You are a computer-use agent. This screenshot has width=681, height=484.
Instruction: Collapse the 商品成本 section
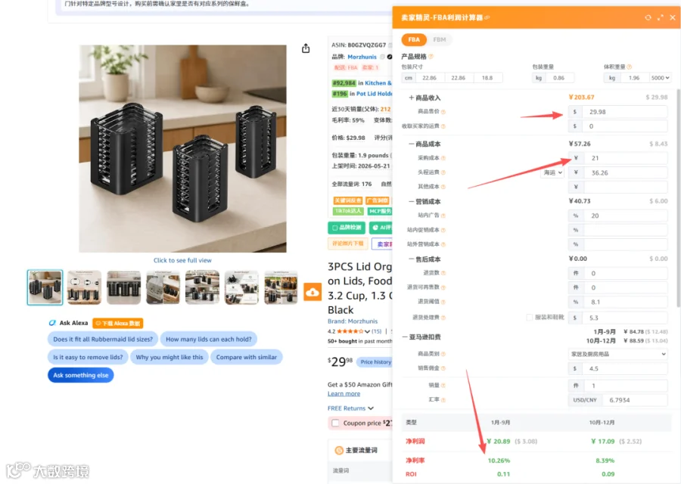tap(412, 144)
